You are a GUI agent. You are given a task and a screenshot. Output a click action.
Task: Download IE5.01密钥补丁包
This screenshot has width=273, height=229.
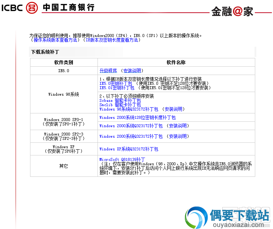pos(117,88)
